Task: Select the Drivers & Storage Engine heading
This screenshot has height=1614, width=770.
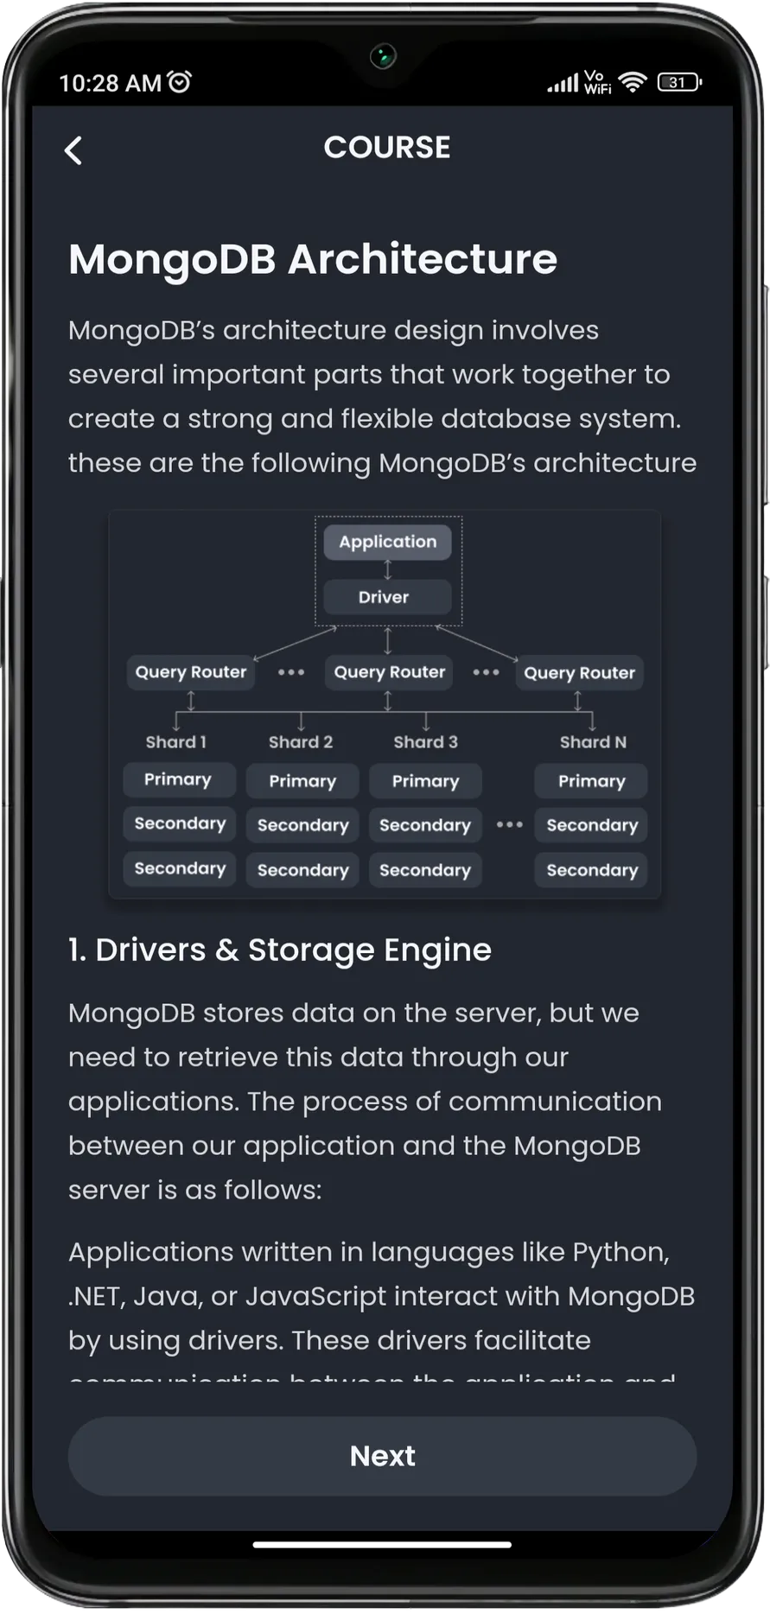Action: coord(280,950)
